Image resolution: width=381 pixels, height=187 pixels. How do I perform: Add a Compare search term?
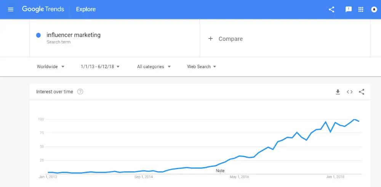pos(231,39)
